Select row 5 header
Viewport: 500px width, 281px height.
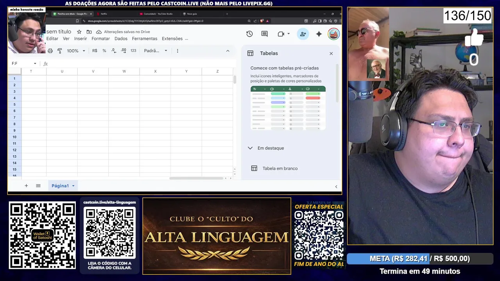coord(14,104)
